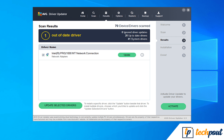
Task: Click the Driver Name column header
Action: (49, 47)
